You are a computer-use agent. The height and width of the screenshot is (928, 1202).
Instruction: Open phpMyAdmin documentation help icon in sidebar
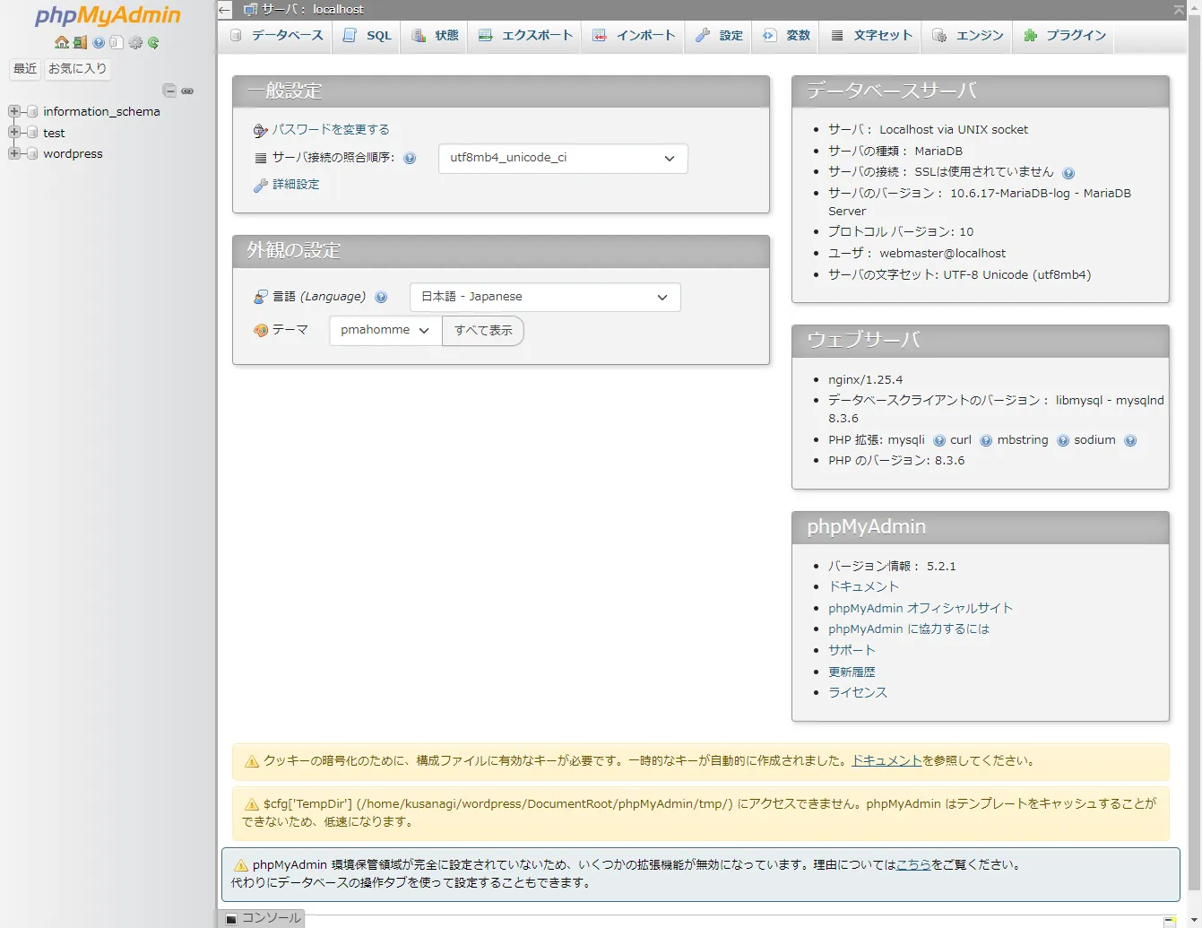99,42
